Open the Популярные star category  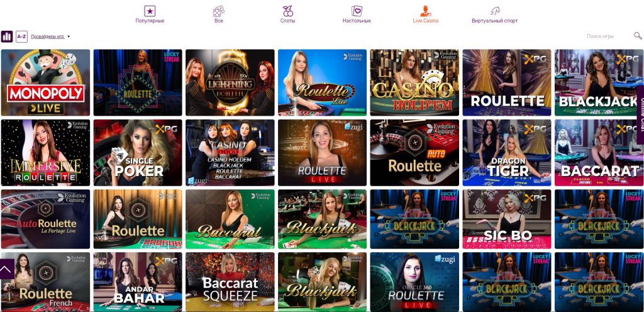pyautogui.click(x=150, y=14)
